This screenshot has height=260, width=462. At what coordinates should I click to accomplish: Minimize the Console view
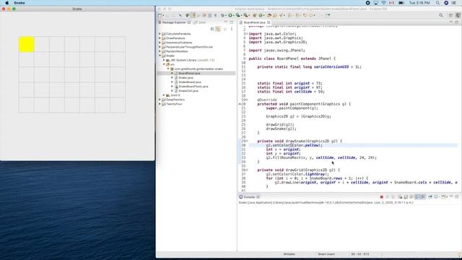pyautogui.click(x=451, y=196)
